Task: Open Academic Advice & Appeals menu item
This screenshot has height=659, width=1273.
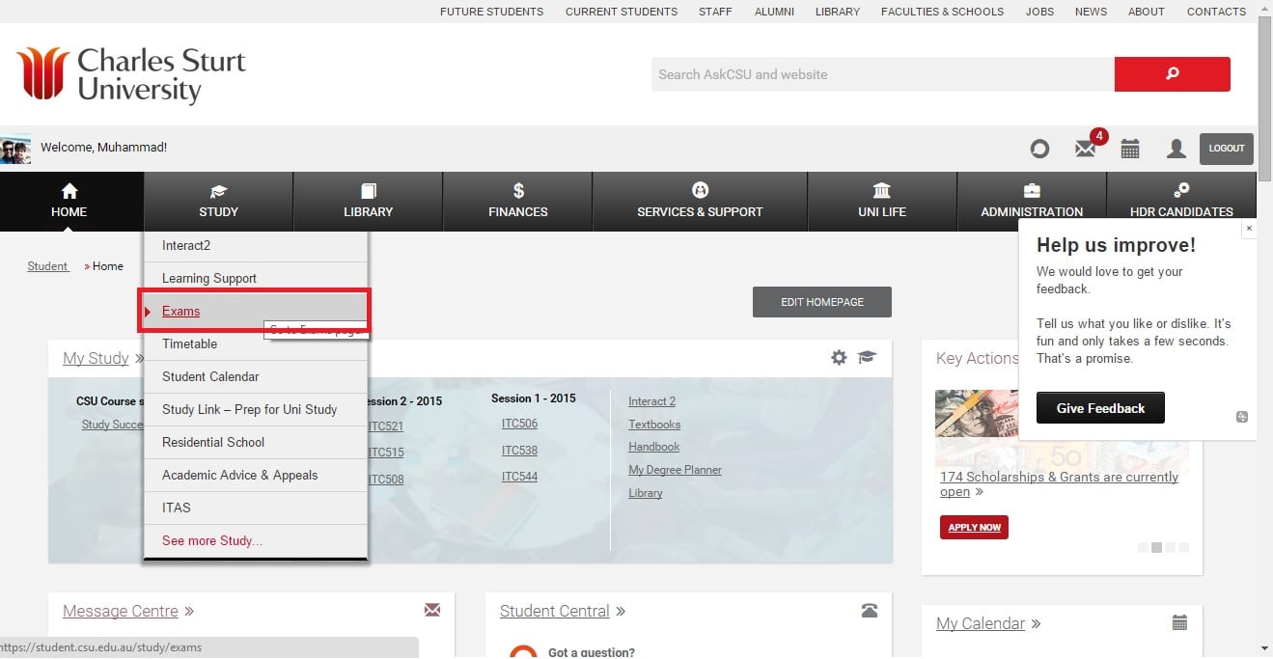Action: (x=256, y=475)
